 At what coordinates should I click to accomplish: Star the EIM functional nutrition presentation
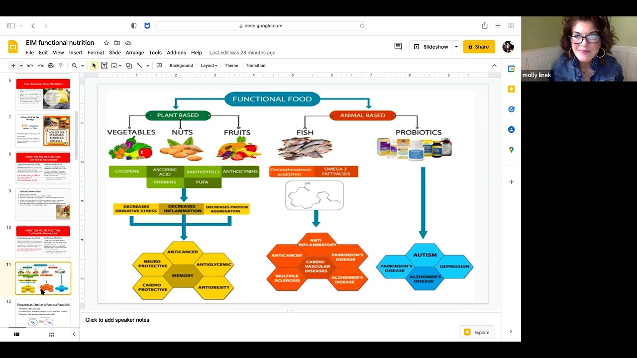pyautogui.click(x=106, y=43)
